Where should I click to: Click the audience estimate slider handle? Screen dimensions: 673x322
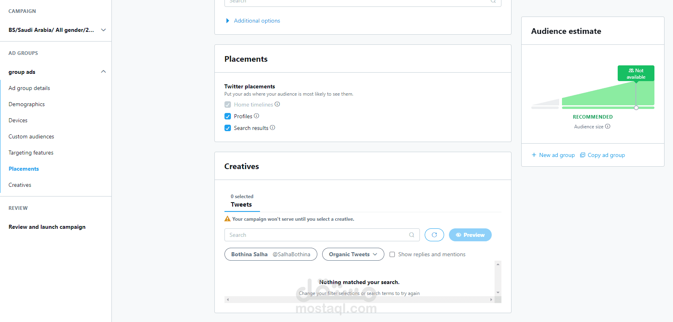pyautogui.click(x=636, y=108)
